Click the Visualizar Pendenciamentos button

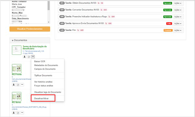30,29
